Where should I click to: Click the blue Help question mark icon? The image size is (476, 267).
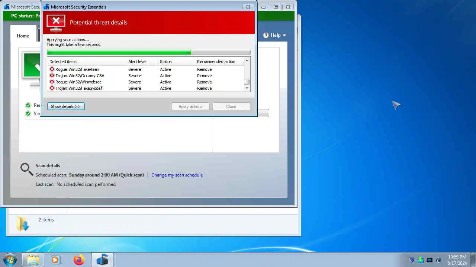tap(266, 35)
